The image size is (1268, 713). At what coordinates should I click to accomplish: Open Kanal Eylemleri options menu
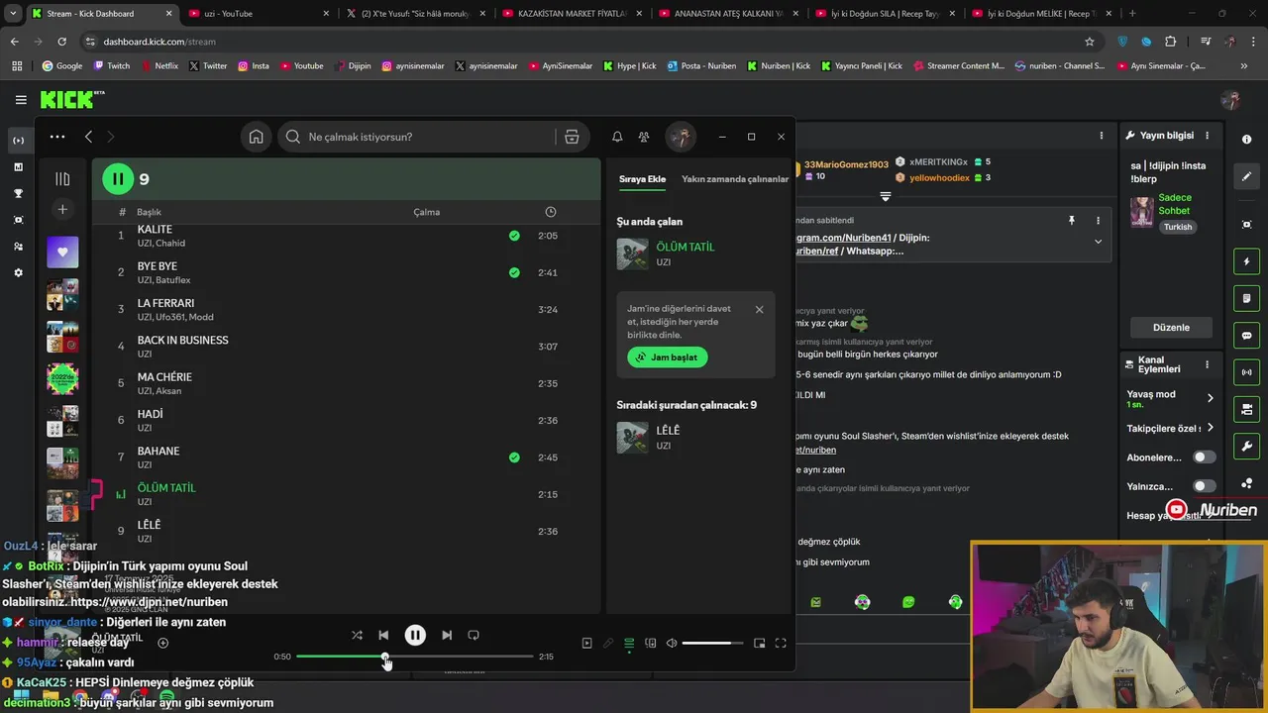click(1207, 364)
